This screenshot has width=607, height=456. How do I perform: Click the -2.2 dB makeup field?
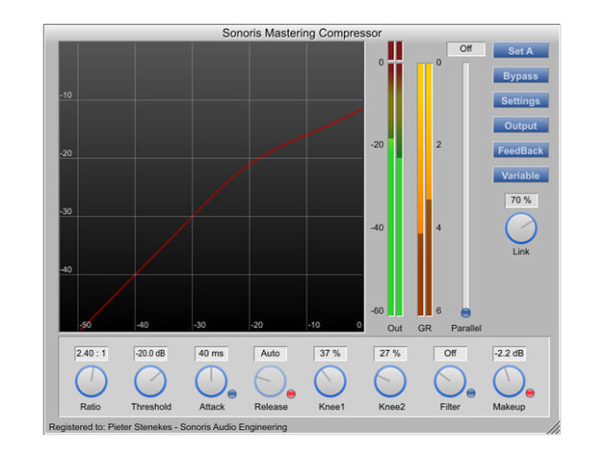click(509, 354)
